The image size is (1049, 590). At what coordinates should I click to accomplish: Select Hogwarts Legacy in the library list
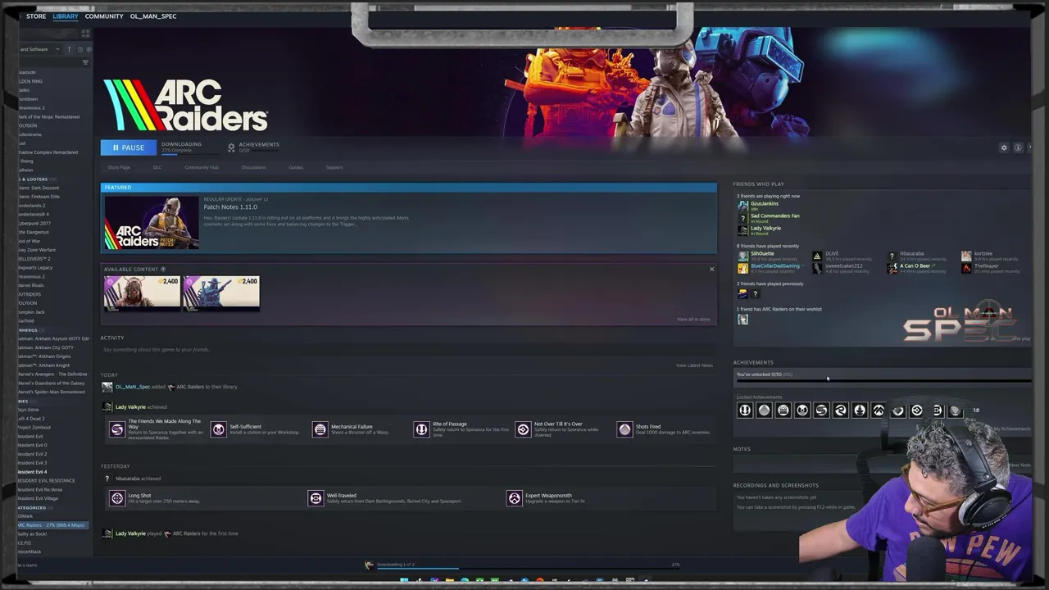point(35,267)
